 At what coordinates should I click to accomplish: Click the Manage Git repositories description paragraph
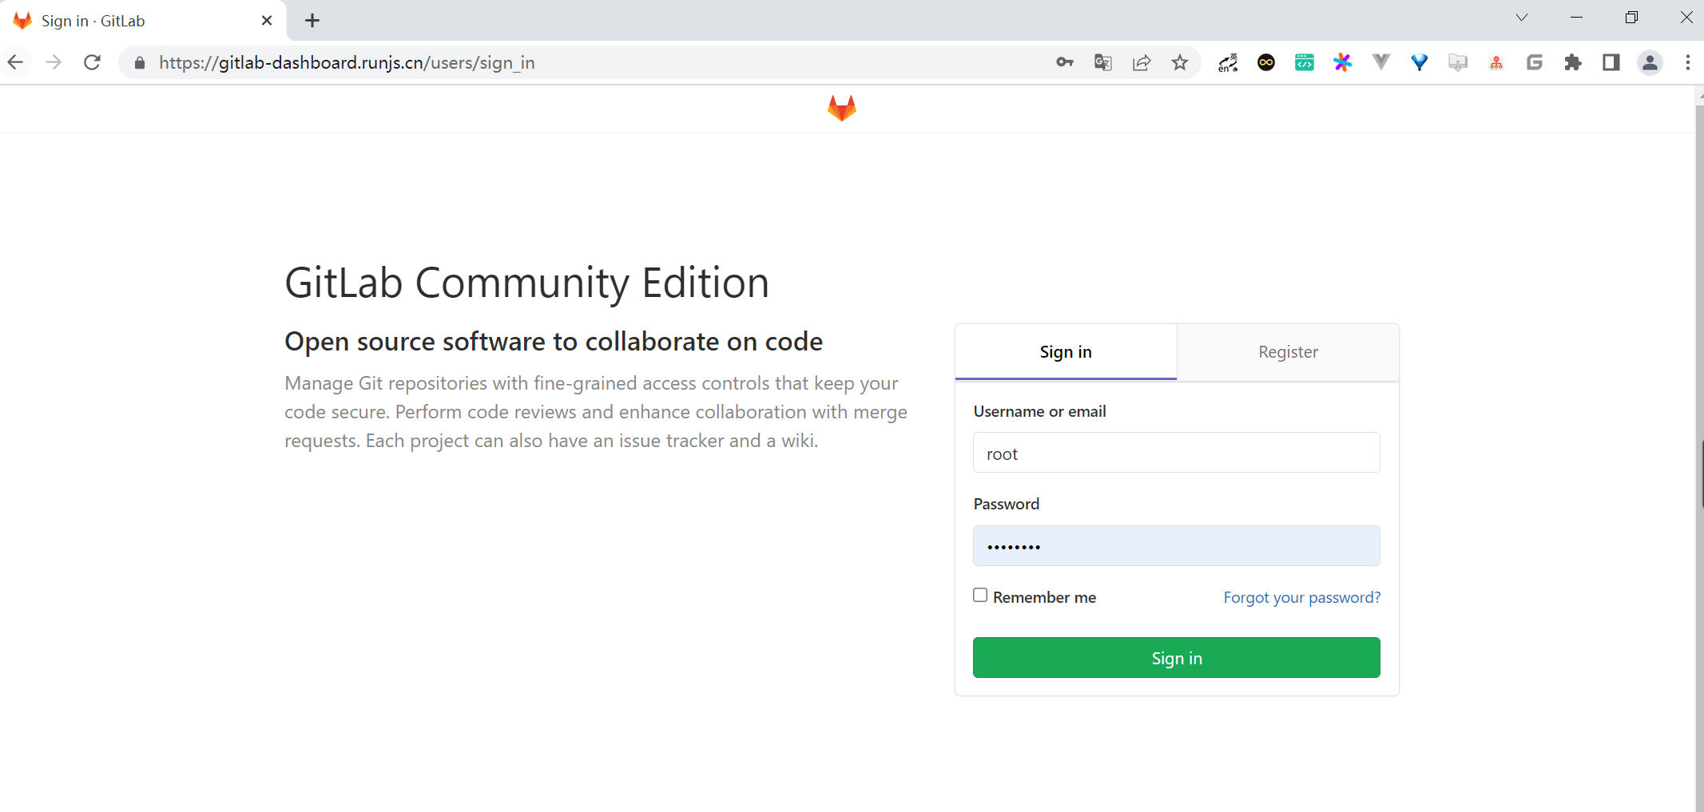click(596, 412)
